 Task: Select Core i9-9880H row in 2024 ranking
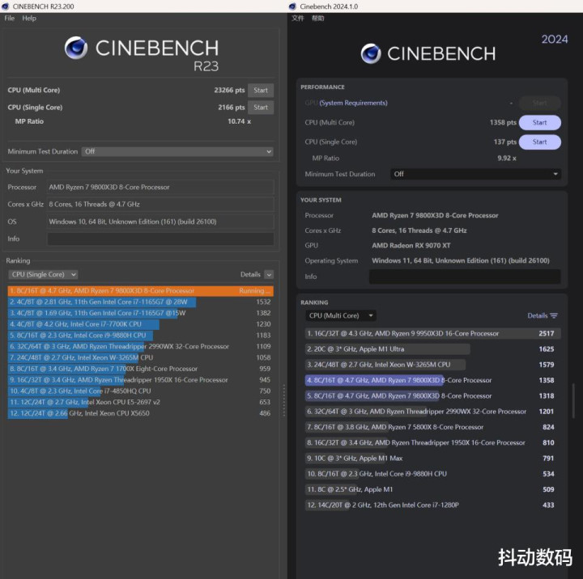432,474
